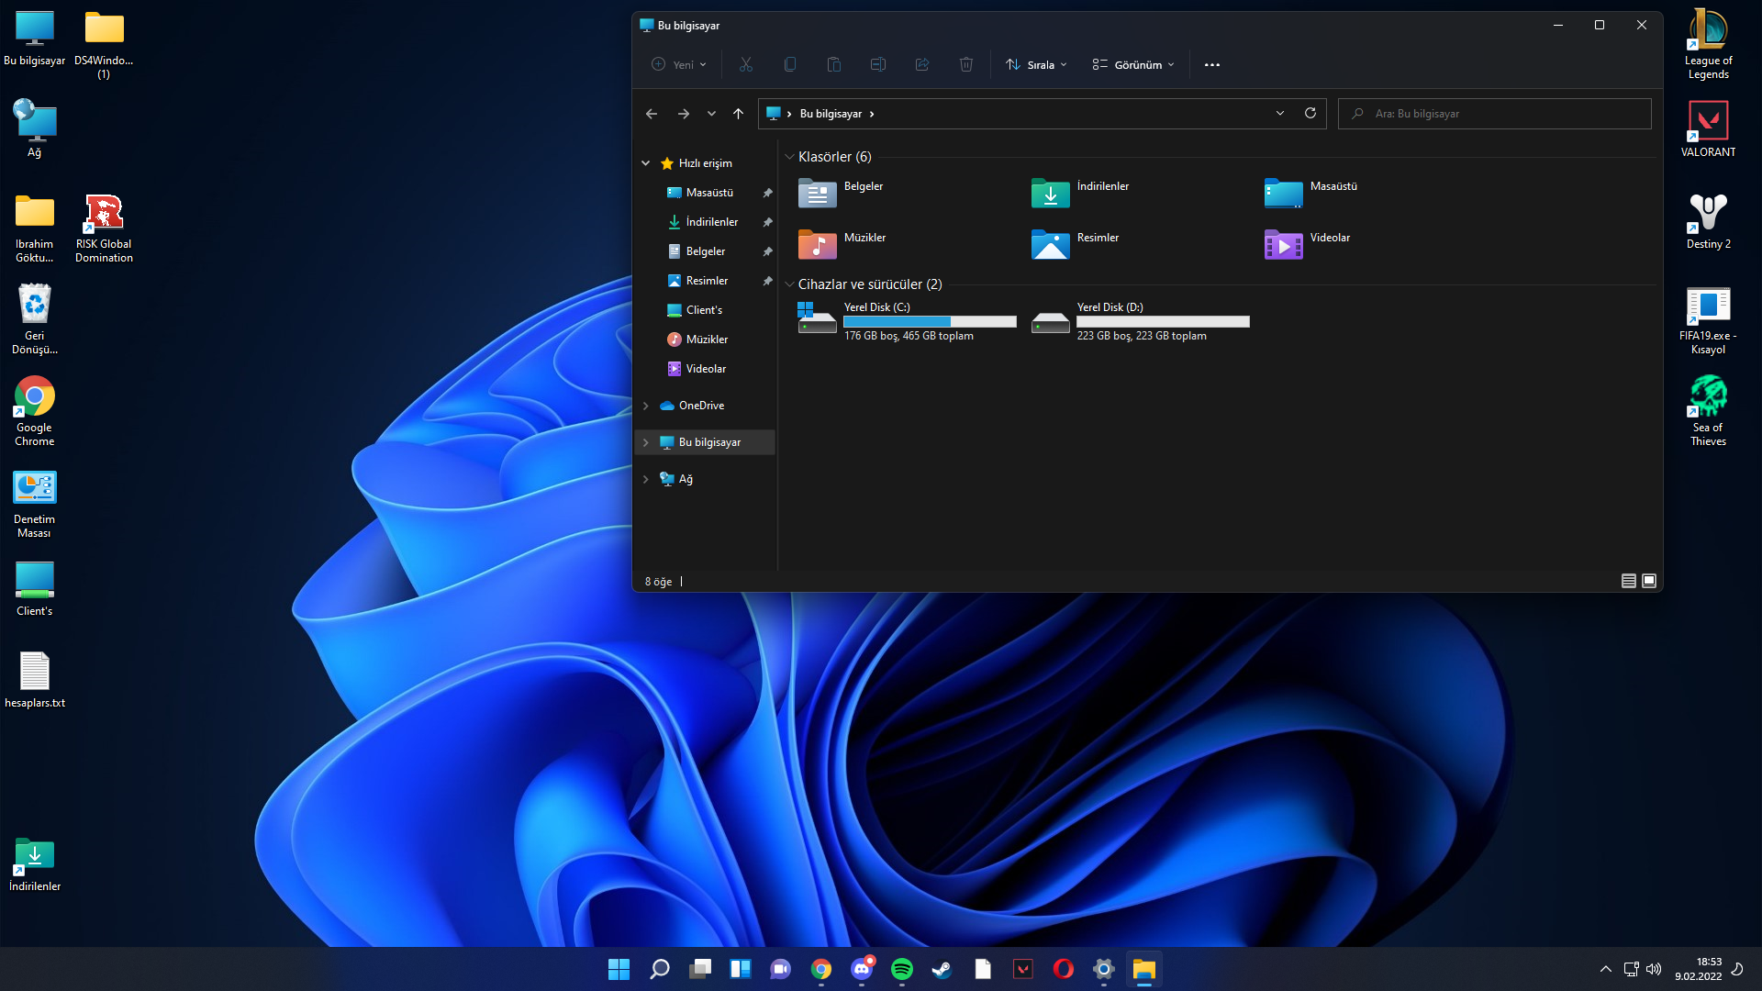Viewport: 1762px width, 991px height.
Task: Open the Resimler folder in the Klasörler section
Action: (1076, 244)
